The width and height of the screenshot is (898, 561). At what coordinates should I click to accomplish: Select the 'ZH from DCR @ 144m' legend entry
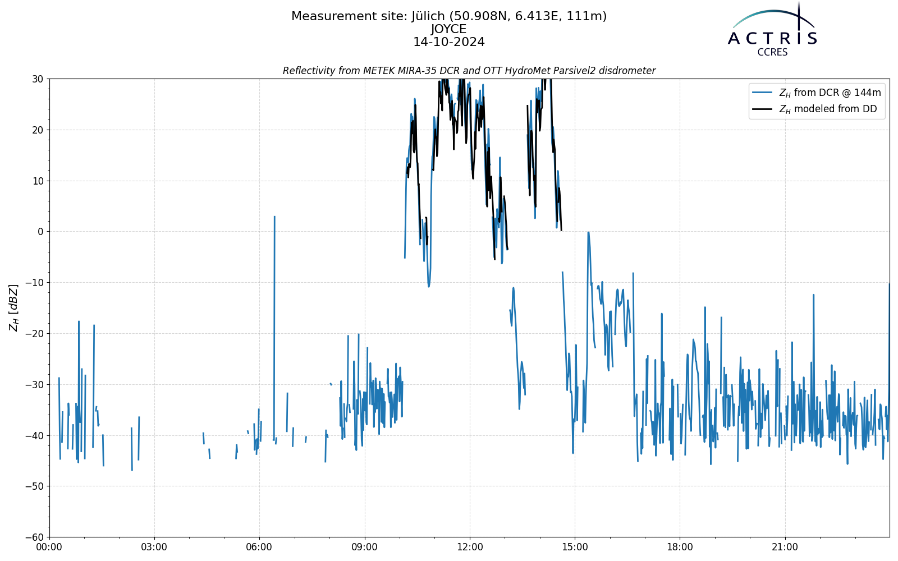click(x=817, y=93)
